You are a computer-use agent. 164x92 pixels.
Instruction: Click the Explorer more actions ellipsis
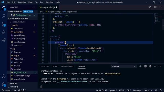(34, 7)
